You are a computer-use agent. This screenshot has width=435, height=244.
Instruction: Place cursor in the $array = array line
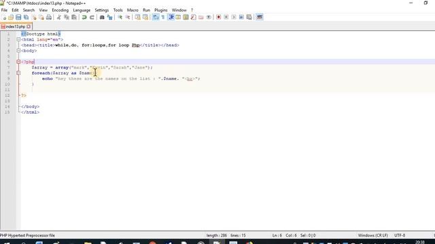pyautogui.click(x=92, y=68)
